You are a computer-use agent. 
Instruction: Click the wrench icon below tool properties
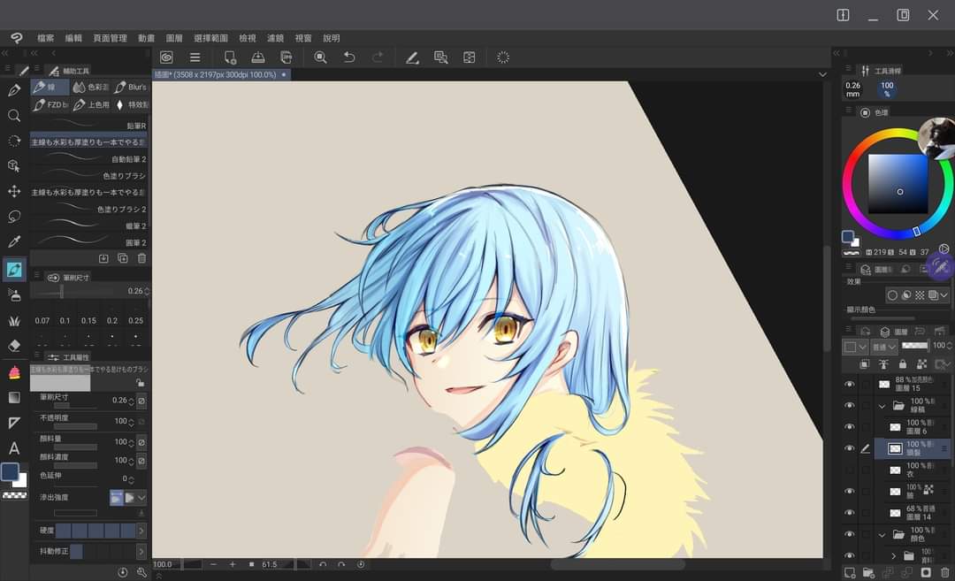141,572
